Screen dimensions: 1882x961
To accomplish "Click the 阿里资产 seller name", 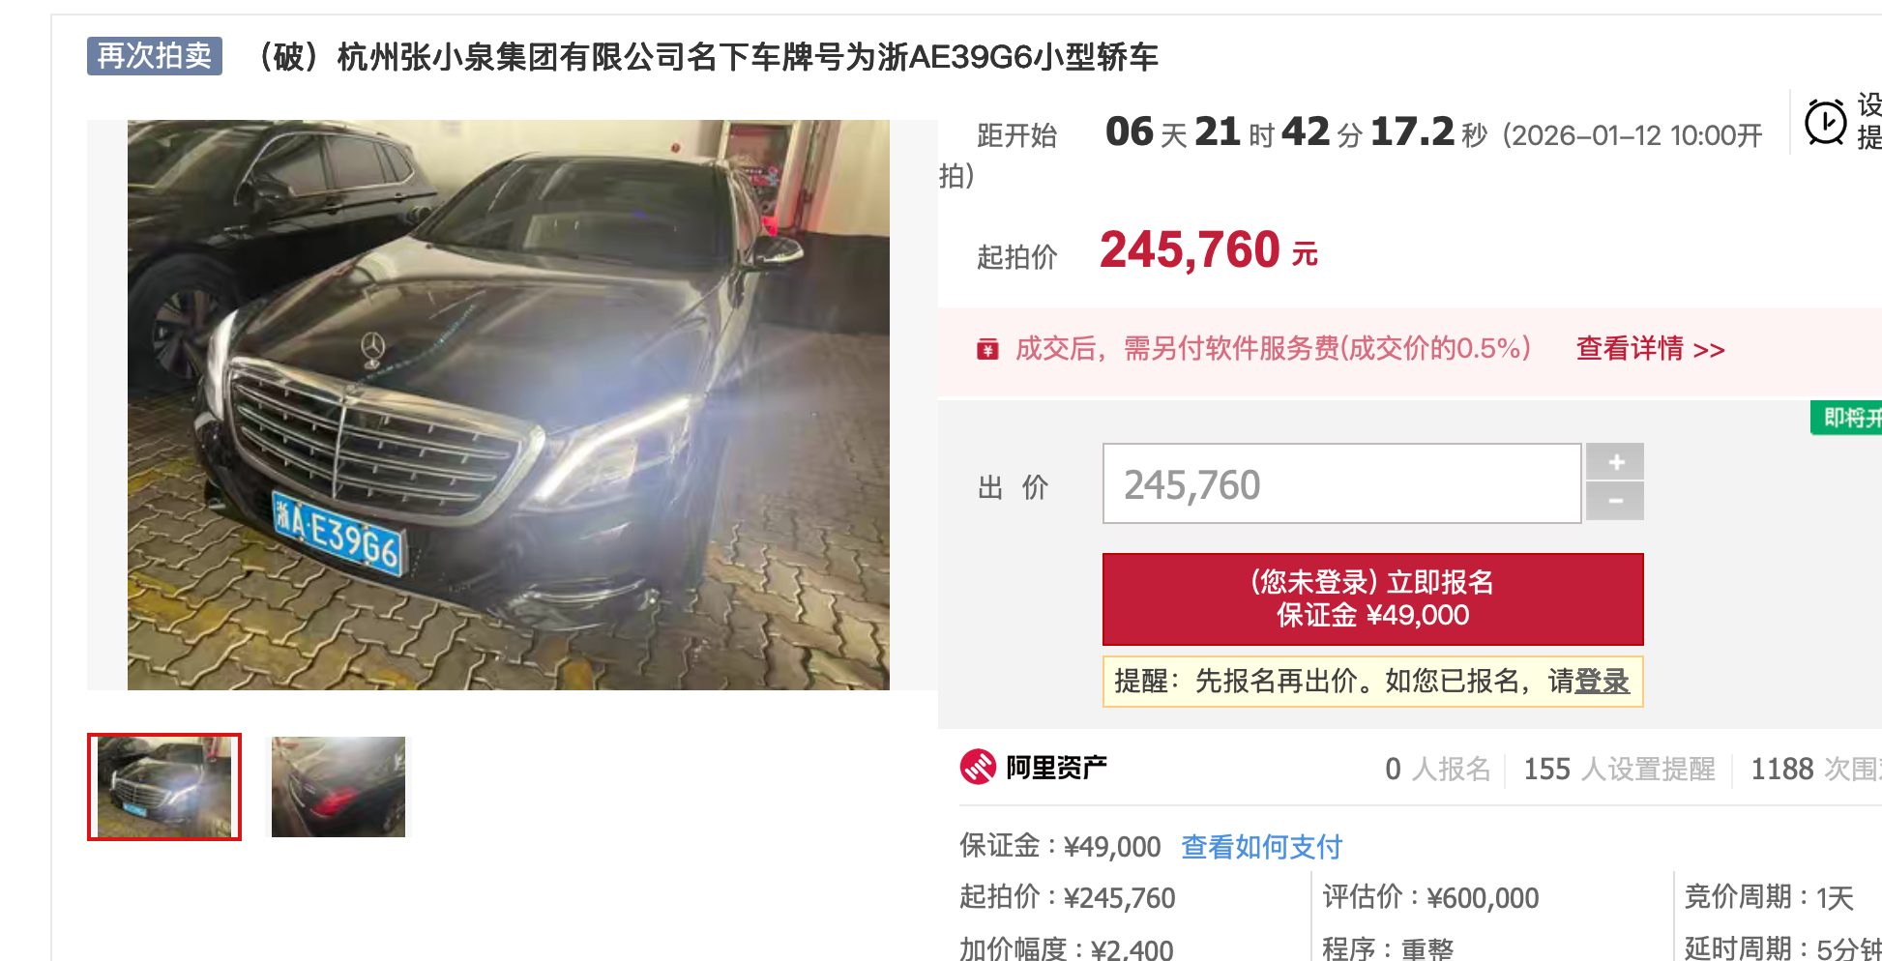I will click(1056, 768).
